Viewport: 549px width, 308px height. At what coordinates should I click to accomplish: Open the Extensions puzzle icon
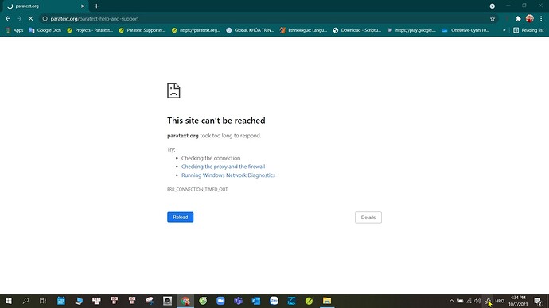point(518,19)
